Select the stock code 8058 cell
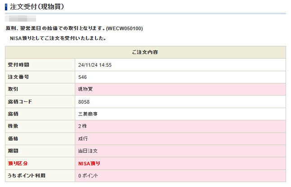This screenshot has width=291, height=187. (x=84, y=102)
